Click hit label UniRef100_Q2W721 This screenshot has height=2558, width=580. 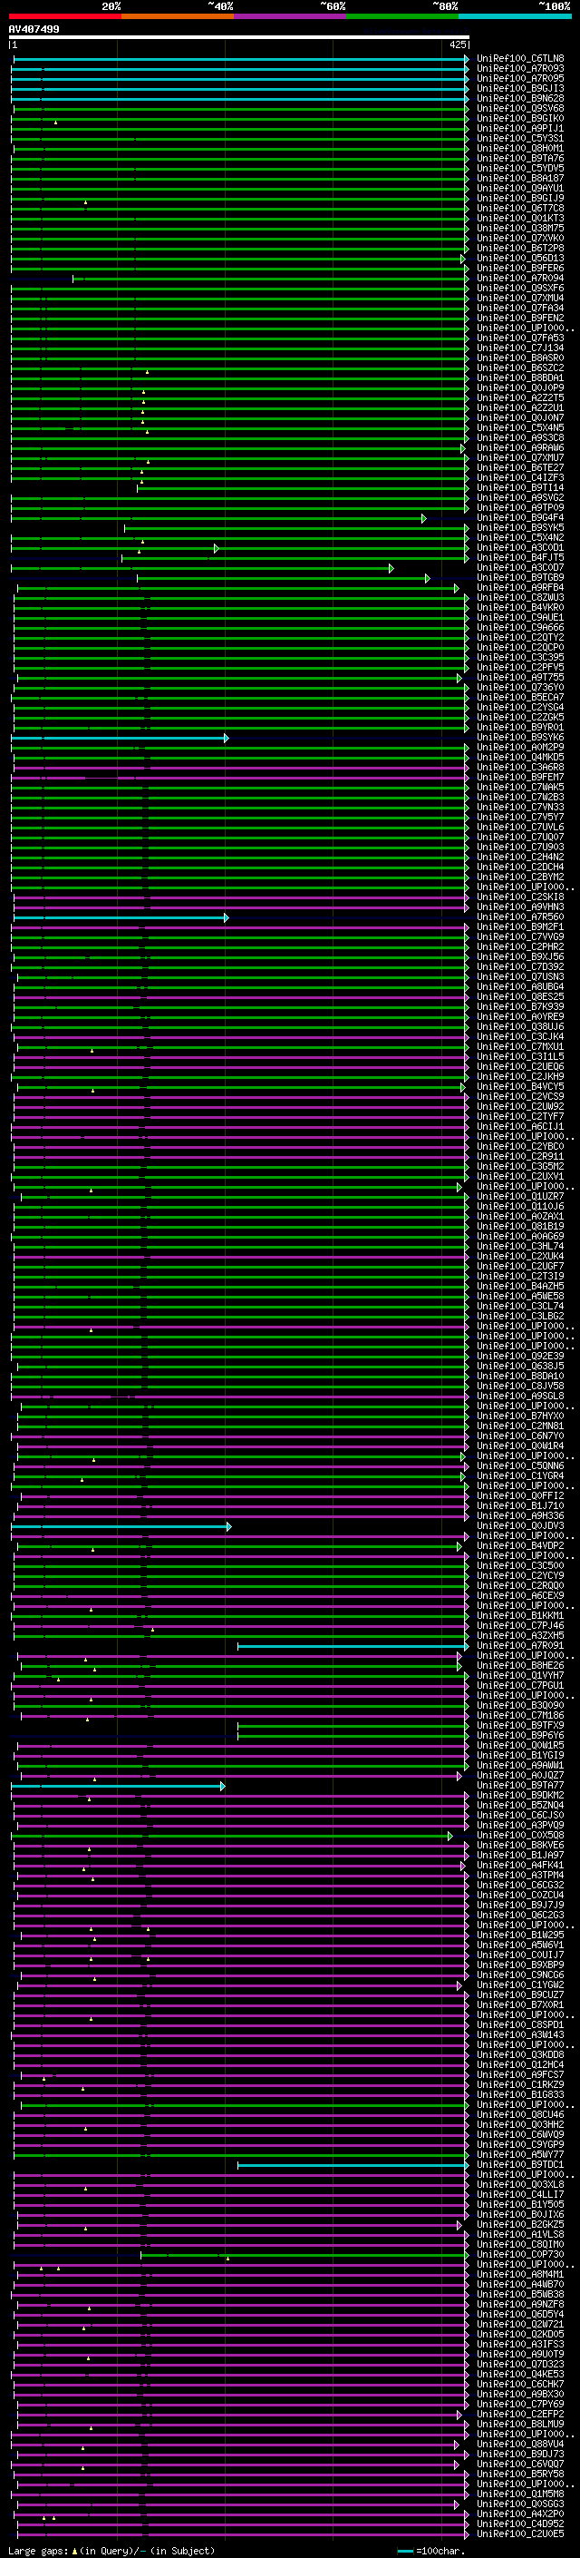click(520, 2325)
